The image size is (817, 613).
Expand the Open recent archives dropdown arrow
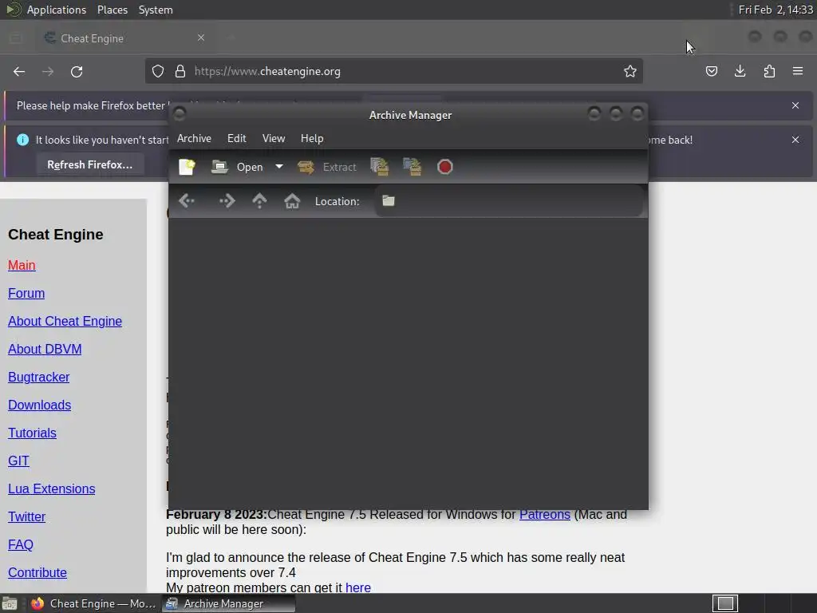[x=279, y=167]
